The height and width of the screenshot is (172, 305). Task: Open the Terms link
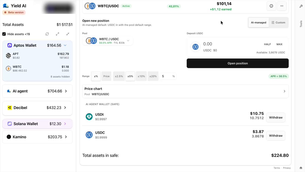click(x=277, y=168)
